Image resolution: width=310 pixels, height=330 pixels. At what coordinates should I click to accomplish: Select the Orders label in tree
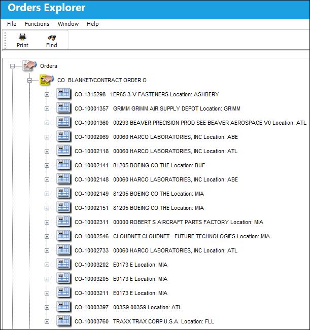click(x=49, y=66)
